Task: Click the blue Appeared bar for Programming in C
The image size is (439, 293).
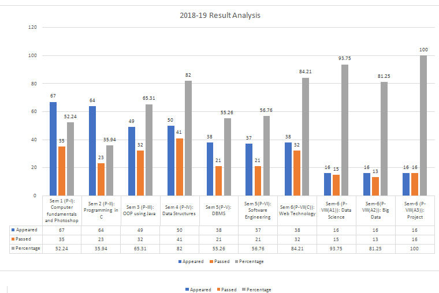Action: [92, 151]
